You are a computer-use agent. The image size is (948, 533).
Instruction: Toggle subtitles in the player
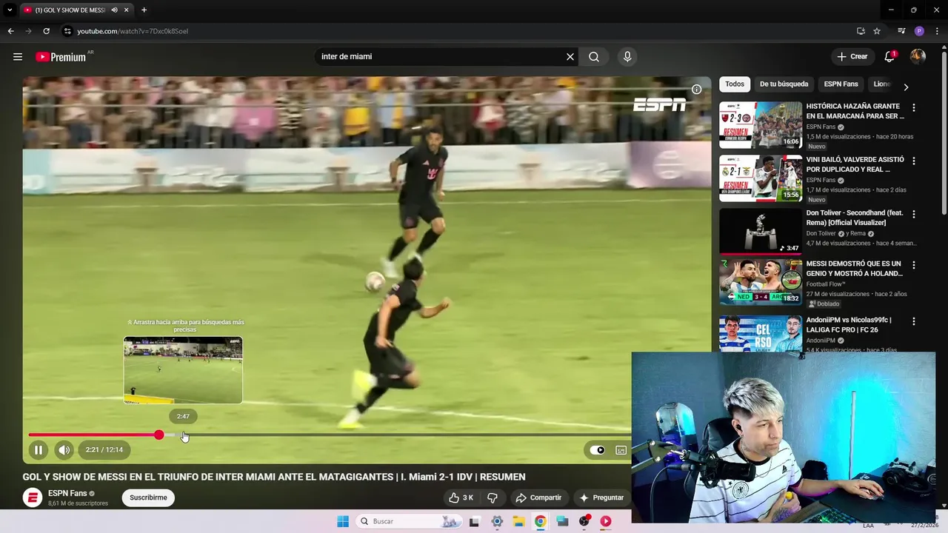(x=621, y=450)
